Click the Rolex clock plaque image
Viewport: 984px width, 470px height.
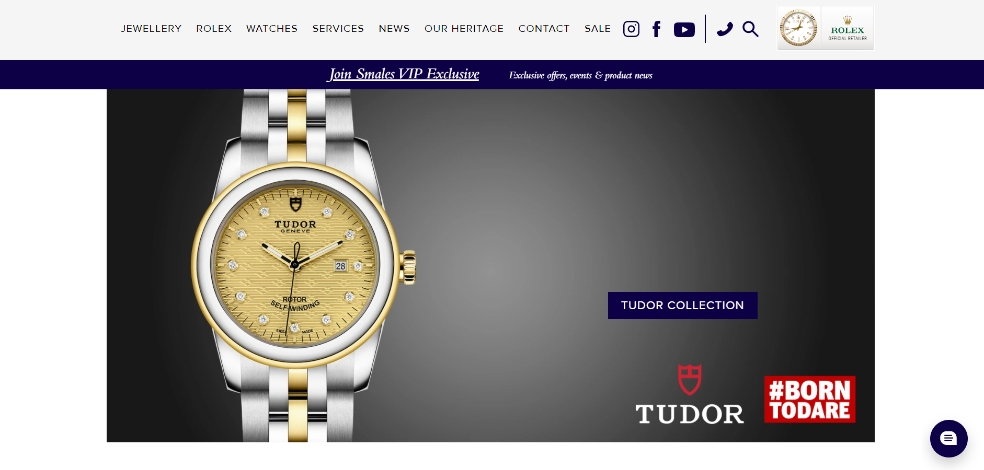(x=799, y=28)
